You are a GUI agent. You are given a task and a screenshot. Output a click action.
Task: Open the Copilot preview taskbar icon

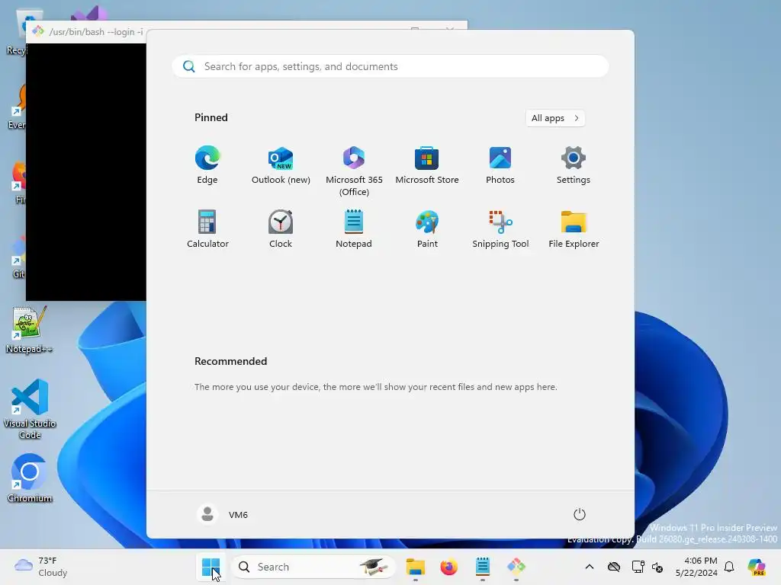[757, 567]
